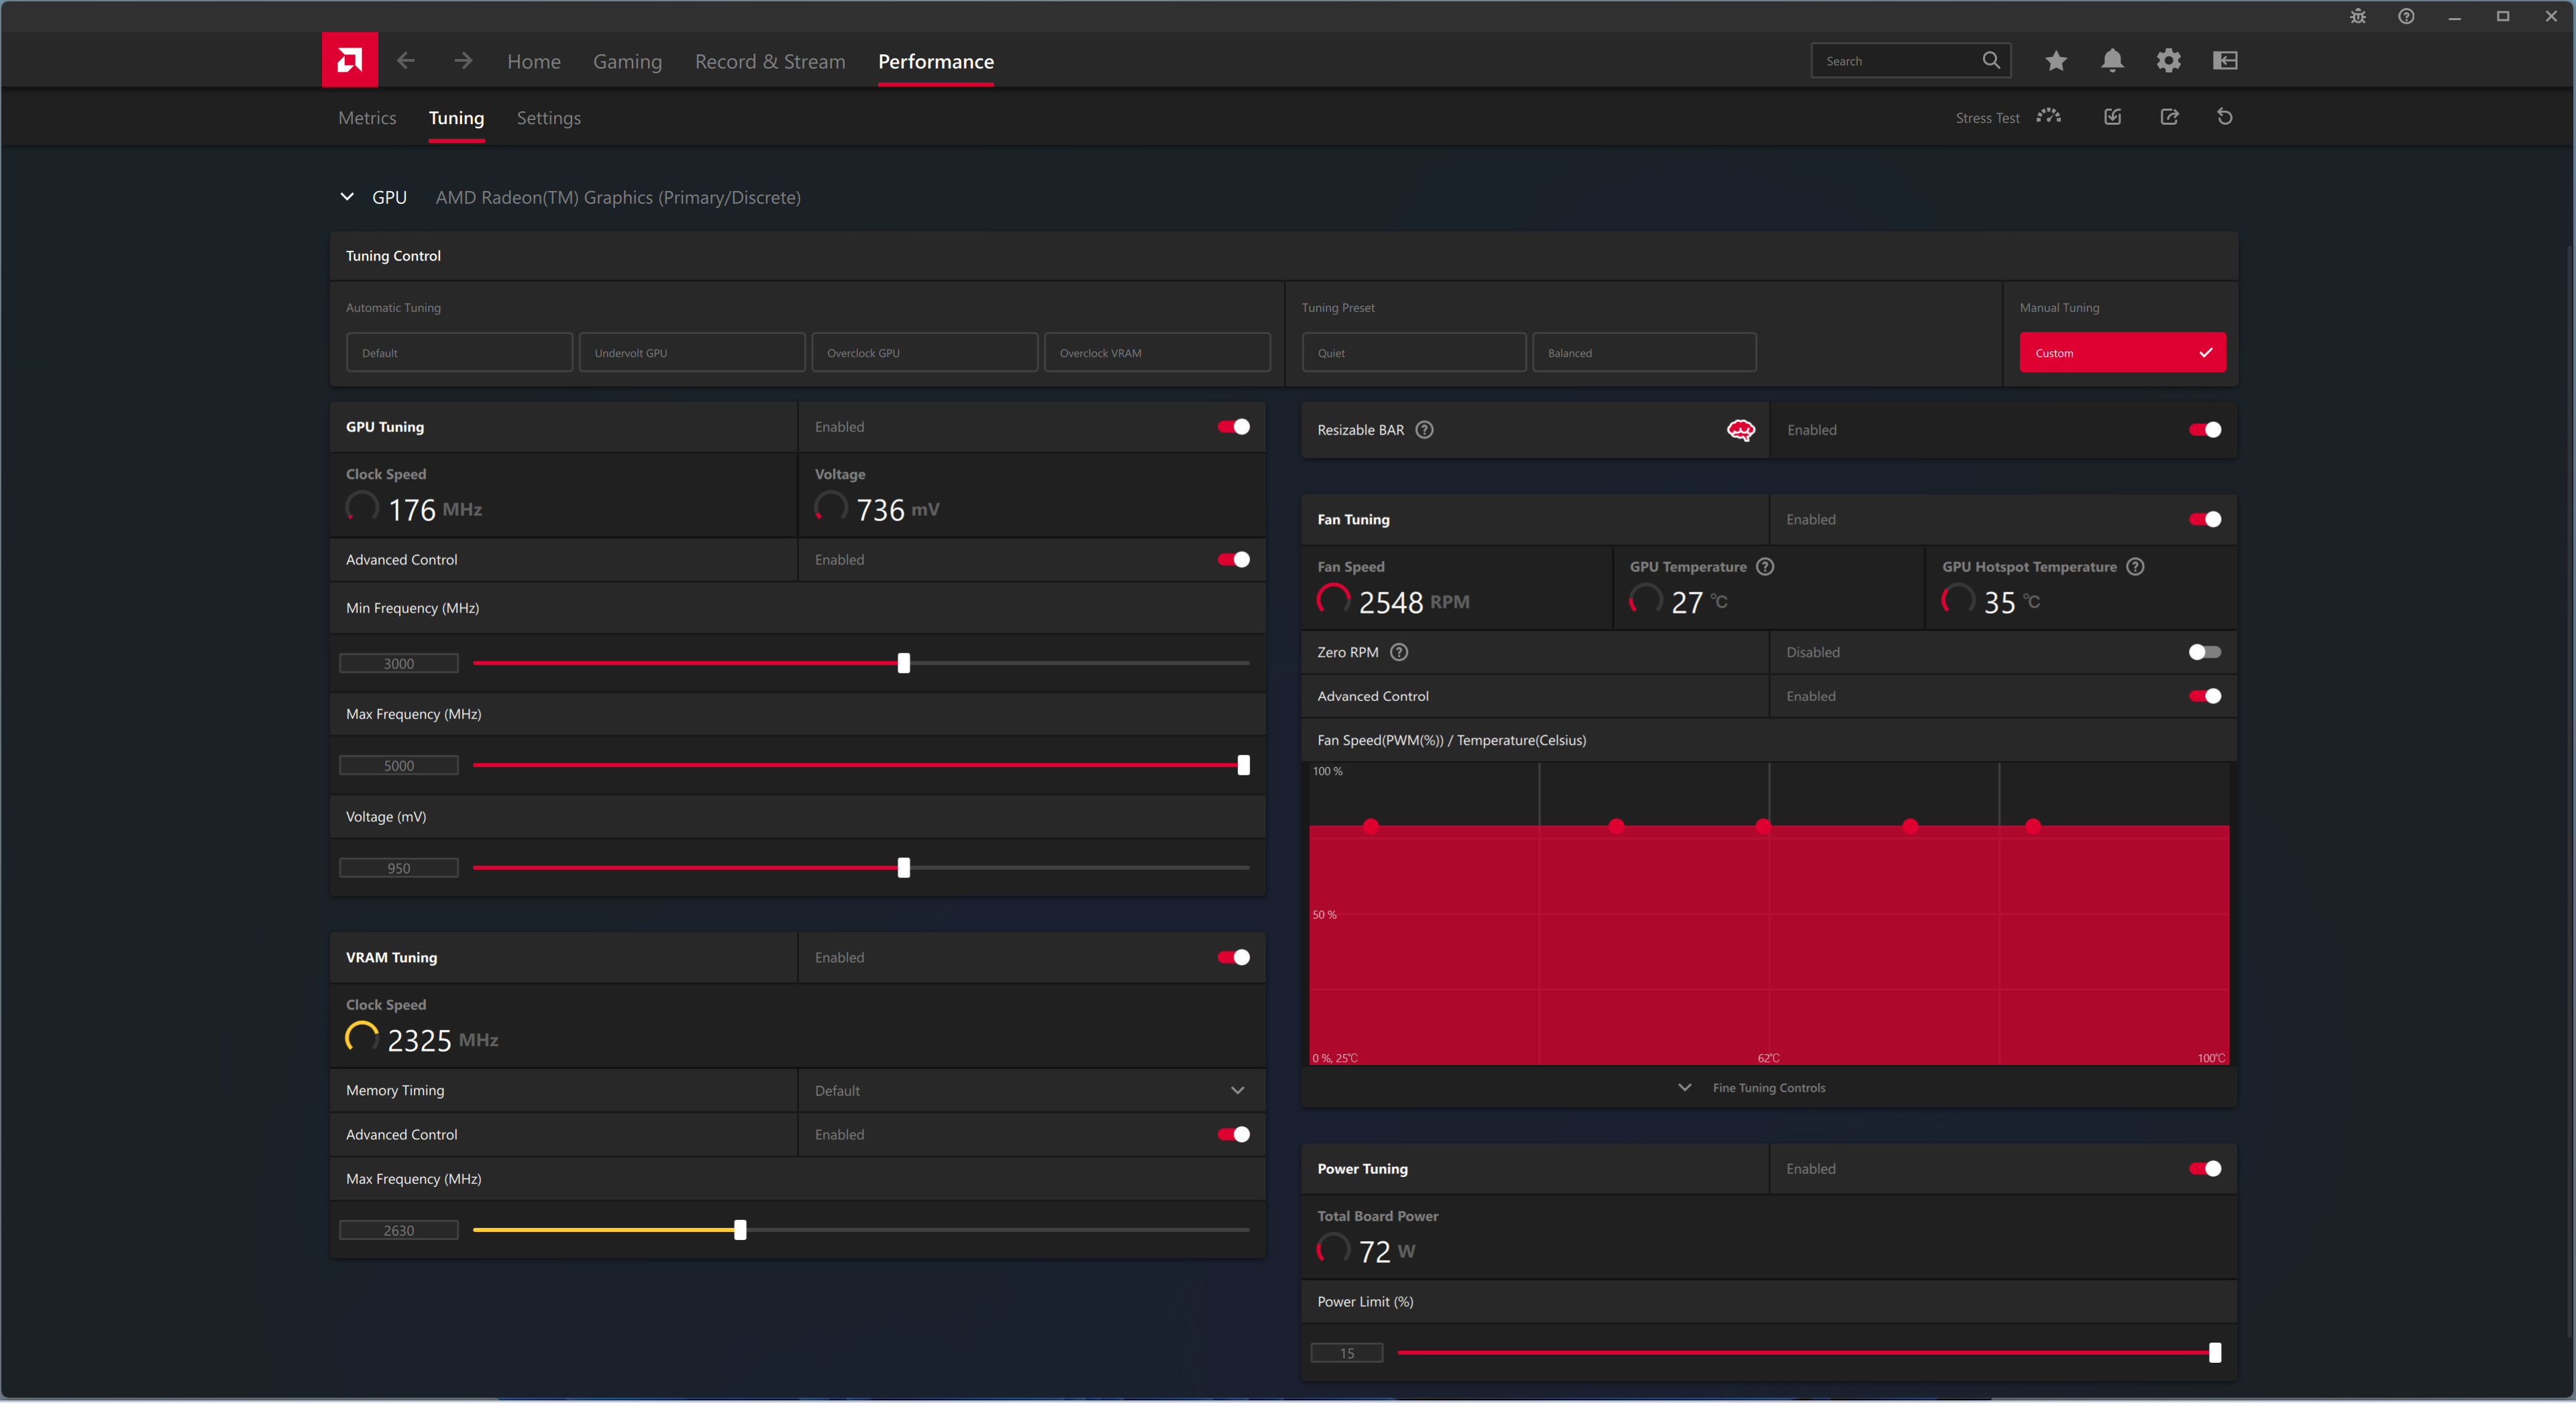Select the Quiet tuning preset
The image size is (2576, 1403).
[1413, 353]
